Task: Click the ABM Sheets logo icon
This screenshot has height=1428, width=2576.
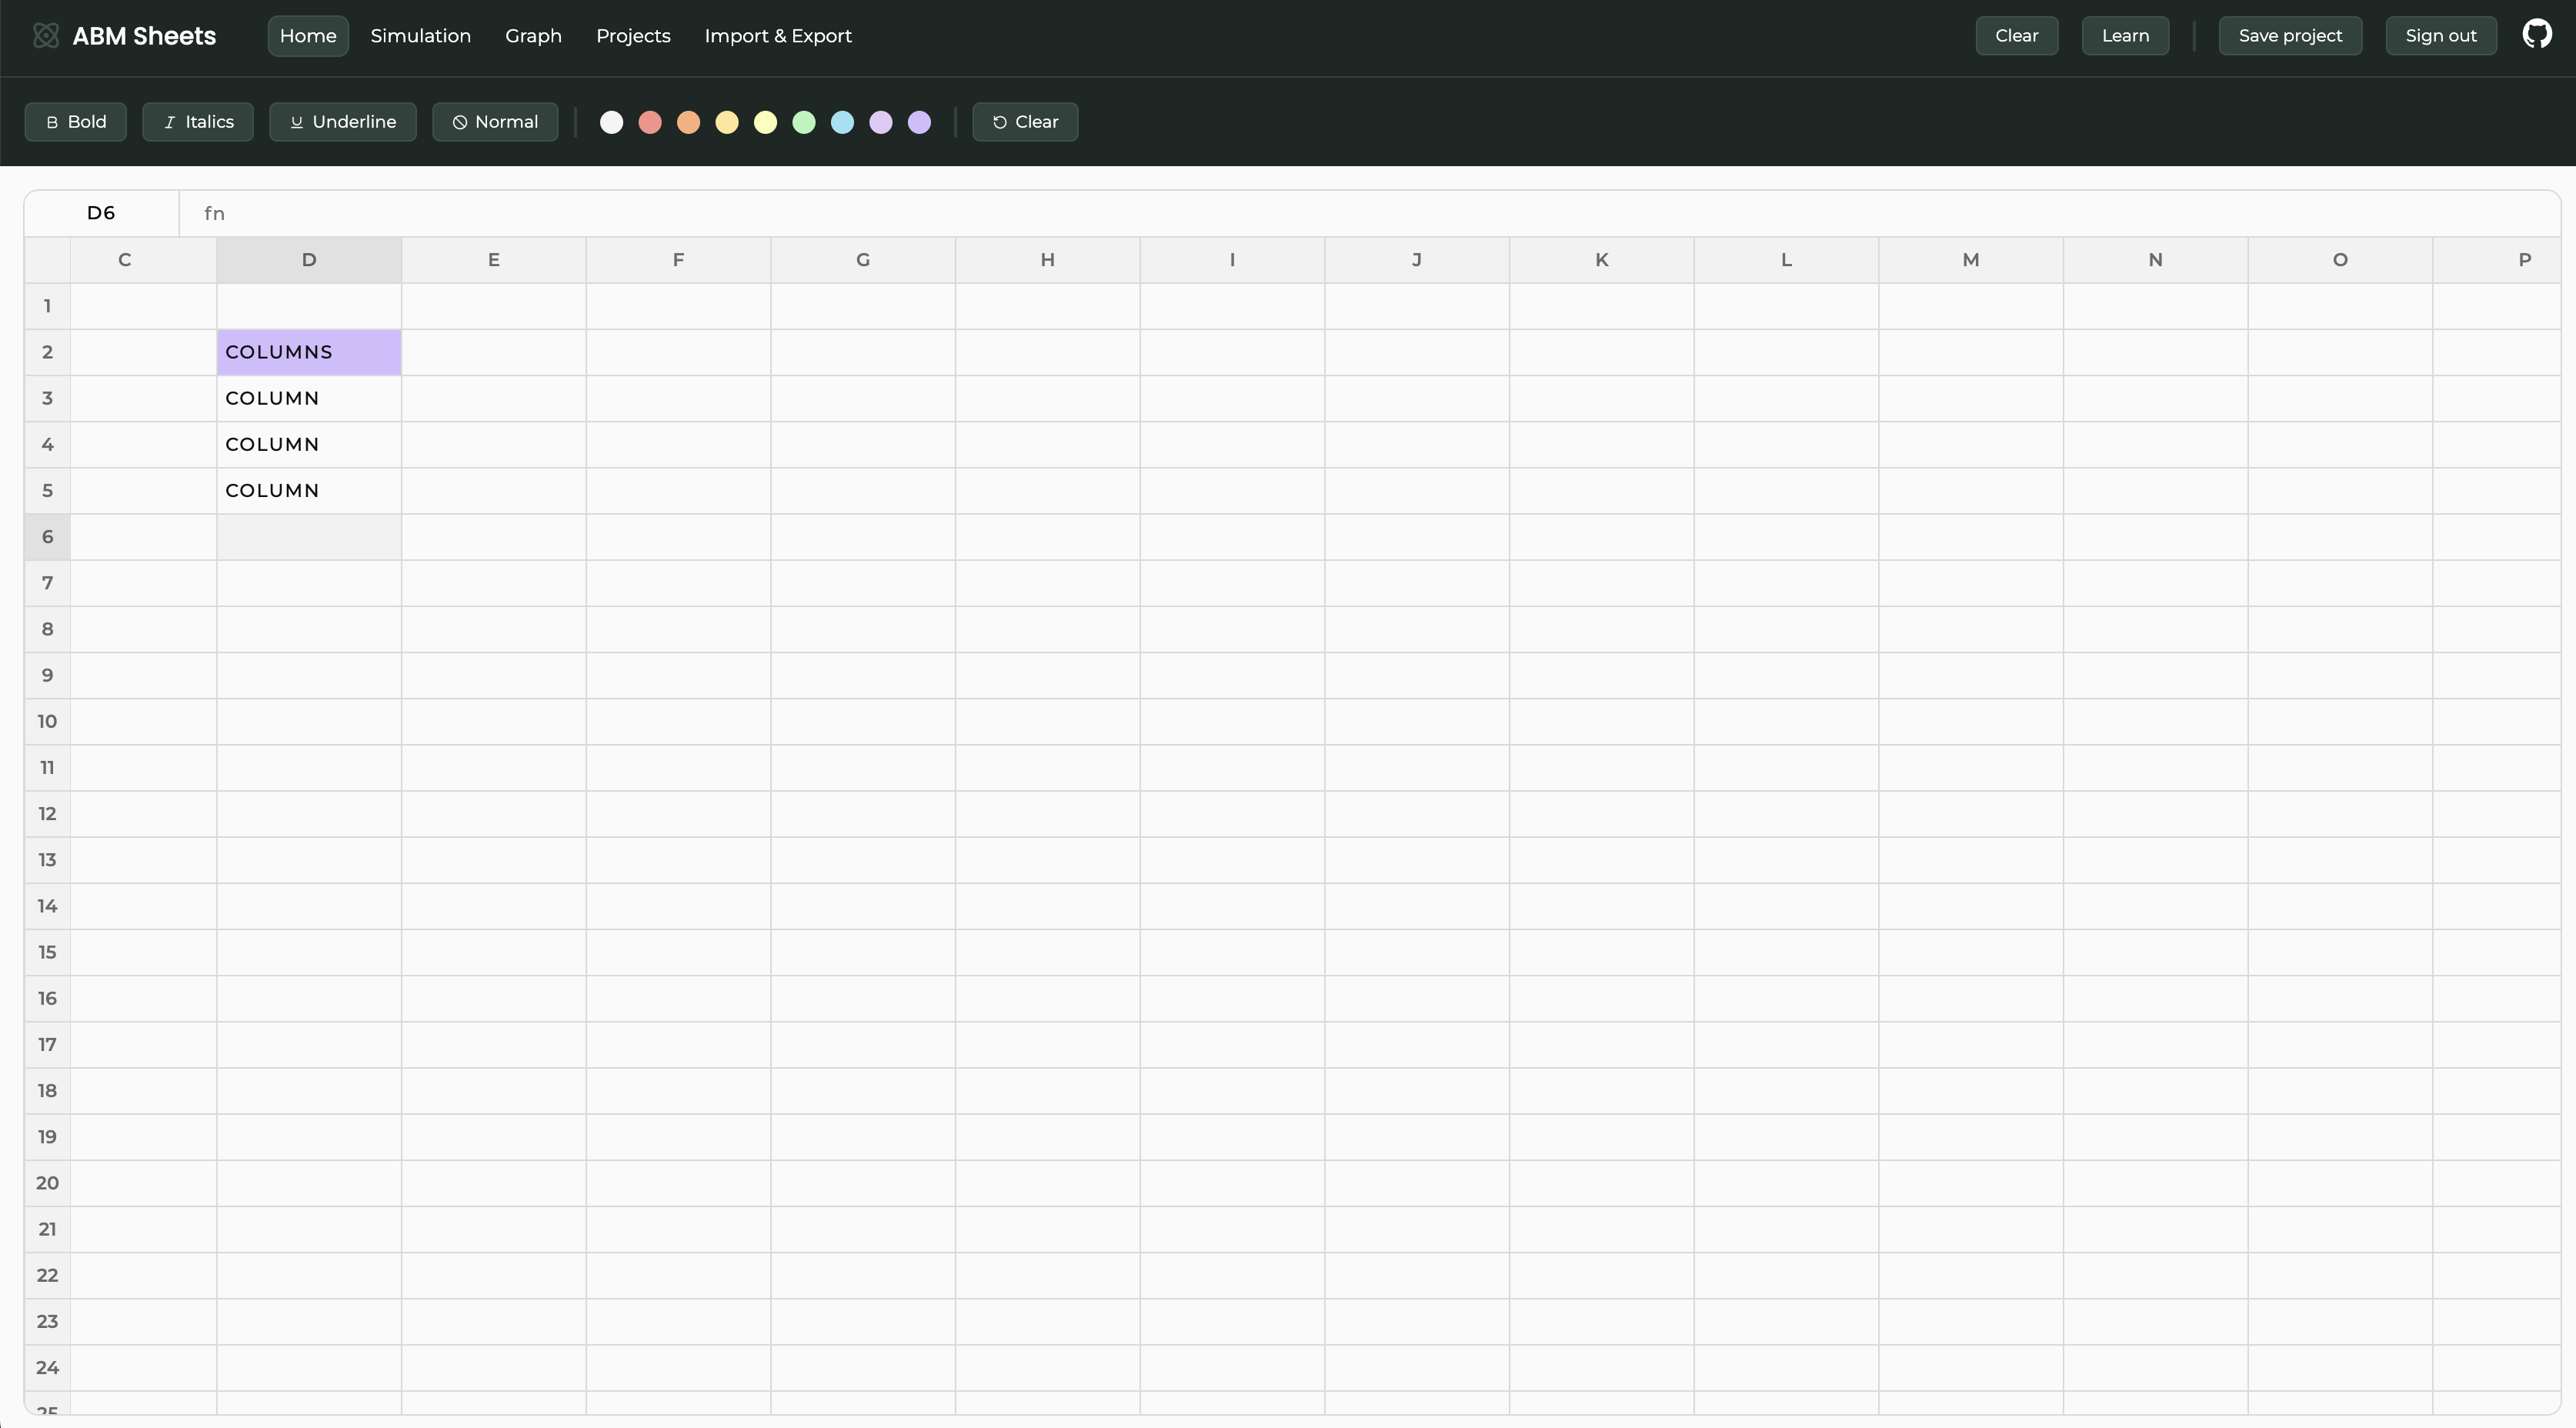Action: point(46,36)
